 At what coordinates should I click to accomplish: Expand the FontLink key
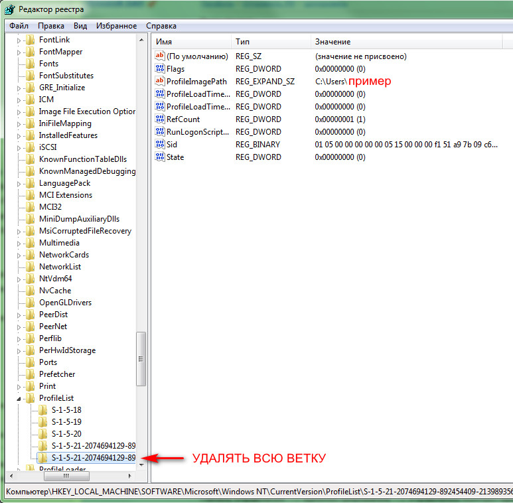pos(19,40)
